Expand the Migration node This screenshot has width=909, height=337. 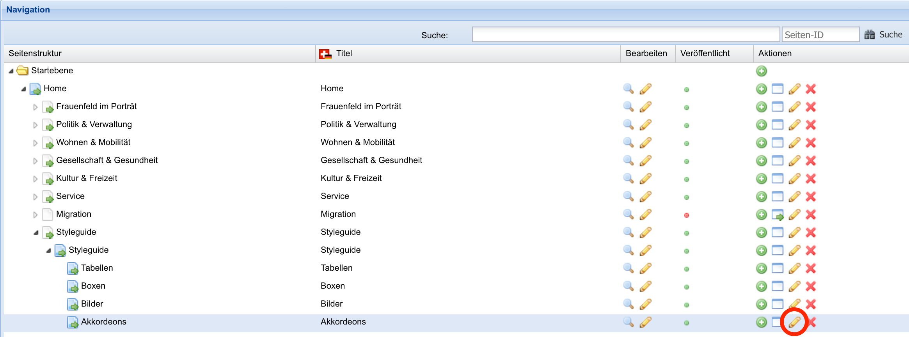coord(36,215)
